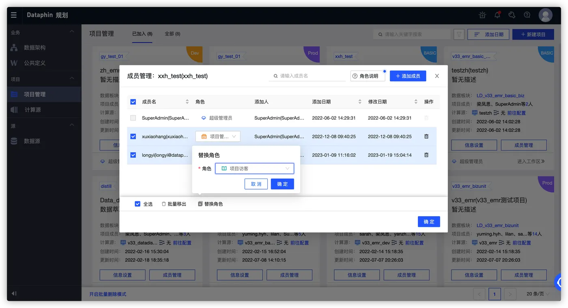Sort by 修改日期 column
568x308 pixels.
click(x=416, y=102)
